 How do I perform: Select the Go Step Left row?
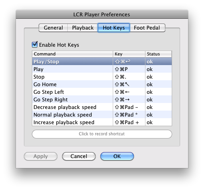click(102, 92)
